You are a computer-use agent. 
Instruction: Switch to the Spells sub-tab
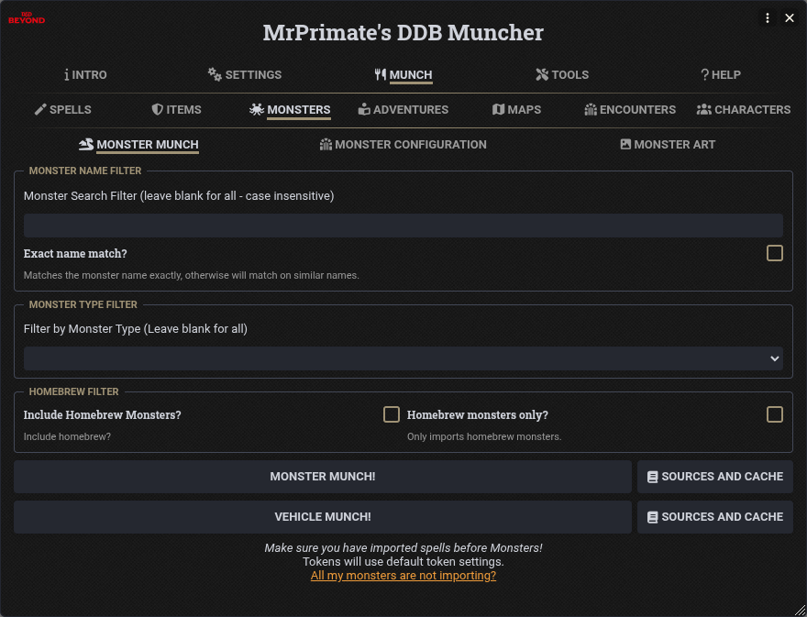[62, 109]
